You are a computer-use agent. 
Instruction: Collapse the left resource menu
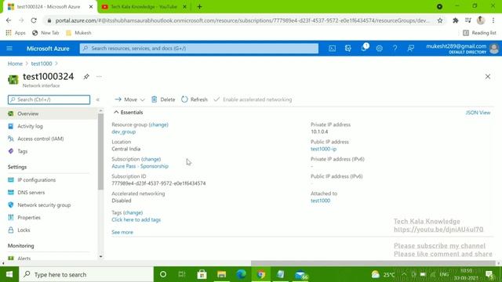point(97,99)
